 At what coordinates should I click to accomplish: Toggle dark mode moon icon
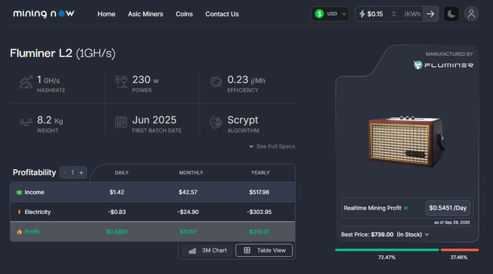tap(451, 14)
